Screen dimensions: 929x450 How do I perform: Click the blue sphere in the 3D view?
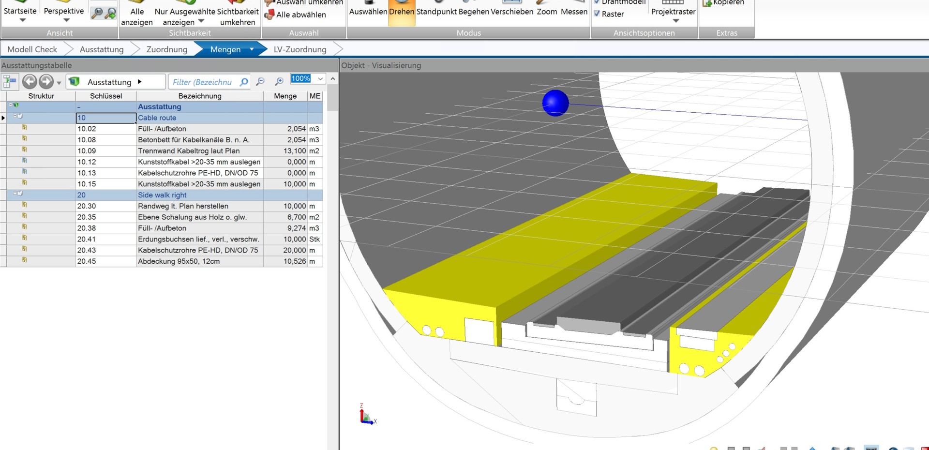point(555,103)
